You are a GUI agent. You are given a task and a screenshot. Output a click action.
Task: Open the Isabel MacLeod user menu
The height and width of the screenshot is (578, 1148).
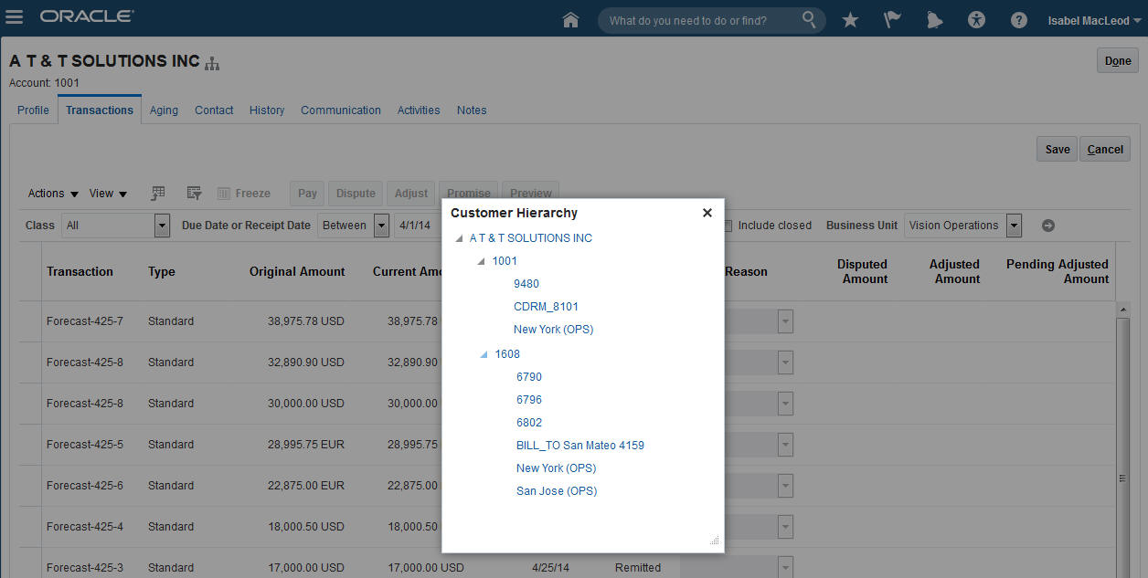[1095, 20]
